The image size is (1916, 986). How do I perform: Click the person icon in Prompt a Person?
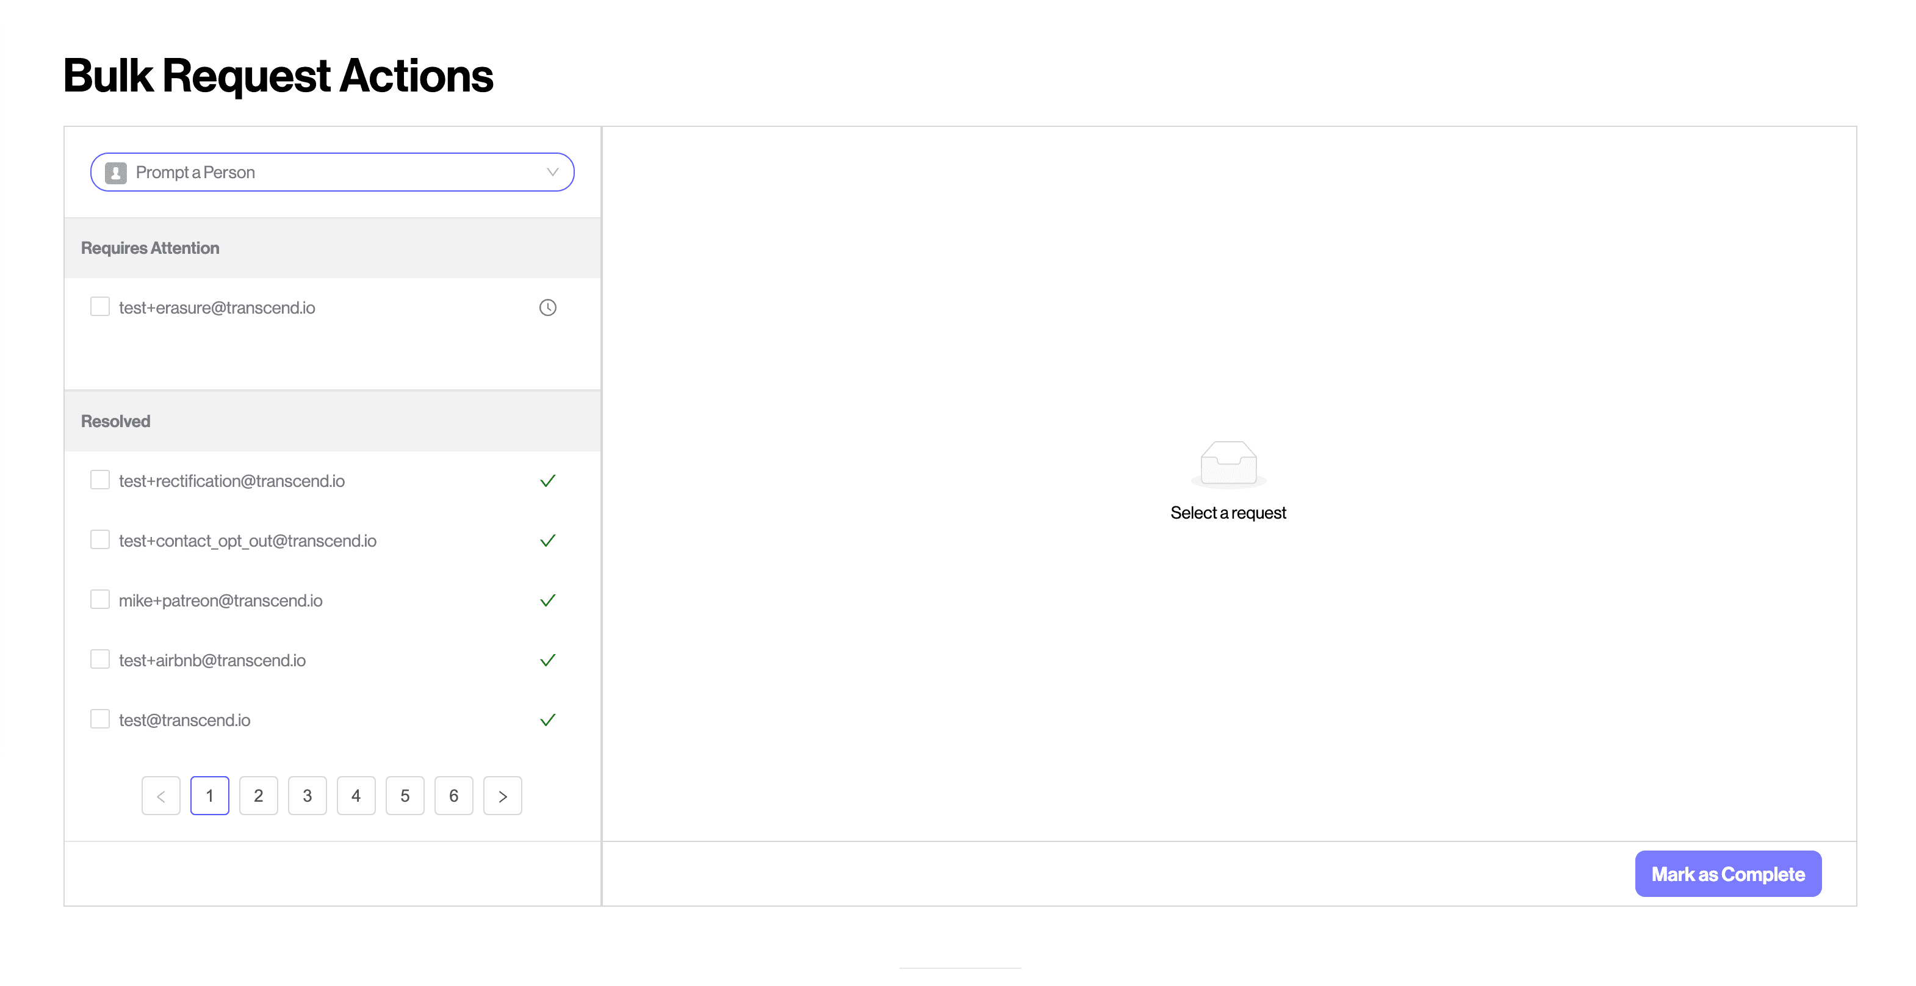tap(116, 173)
